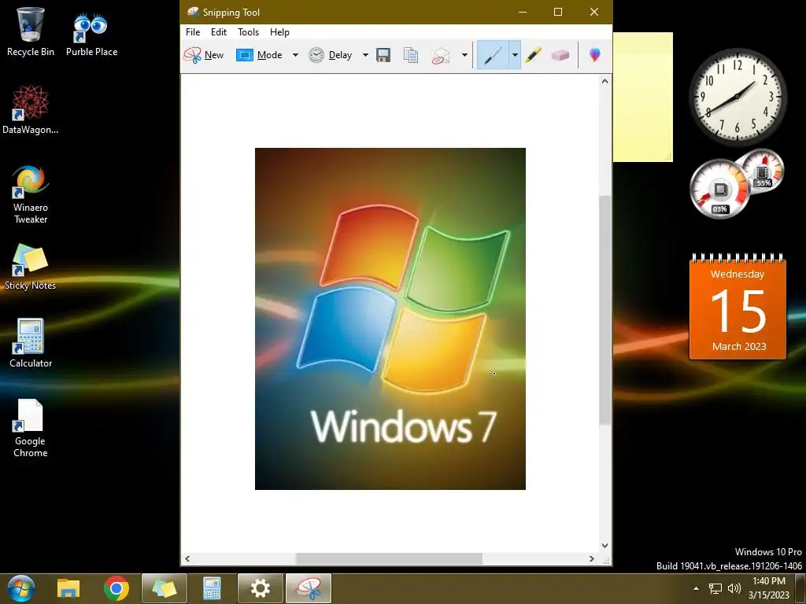Click the horizontal scrollbar thumb
The image size is (806, 604).
pyautogui.click(x=389, y=559)
